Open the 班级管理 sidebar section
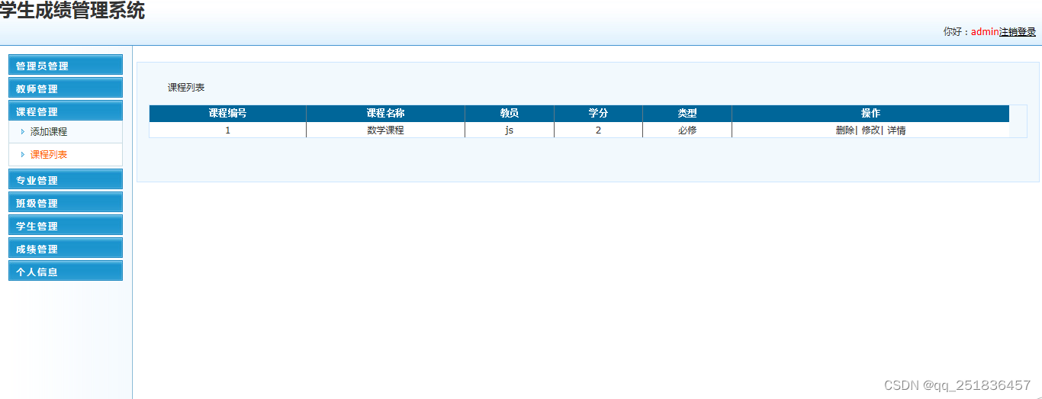The height and width of the screenshot is (399, 1042). (x=66, y=203)
